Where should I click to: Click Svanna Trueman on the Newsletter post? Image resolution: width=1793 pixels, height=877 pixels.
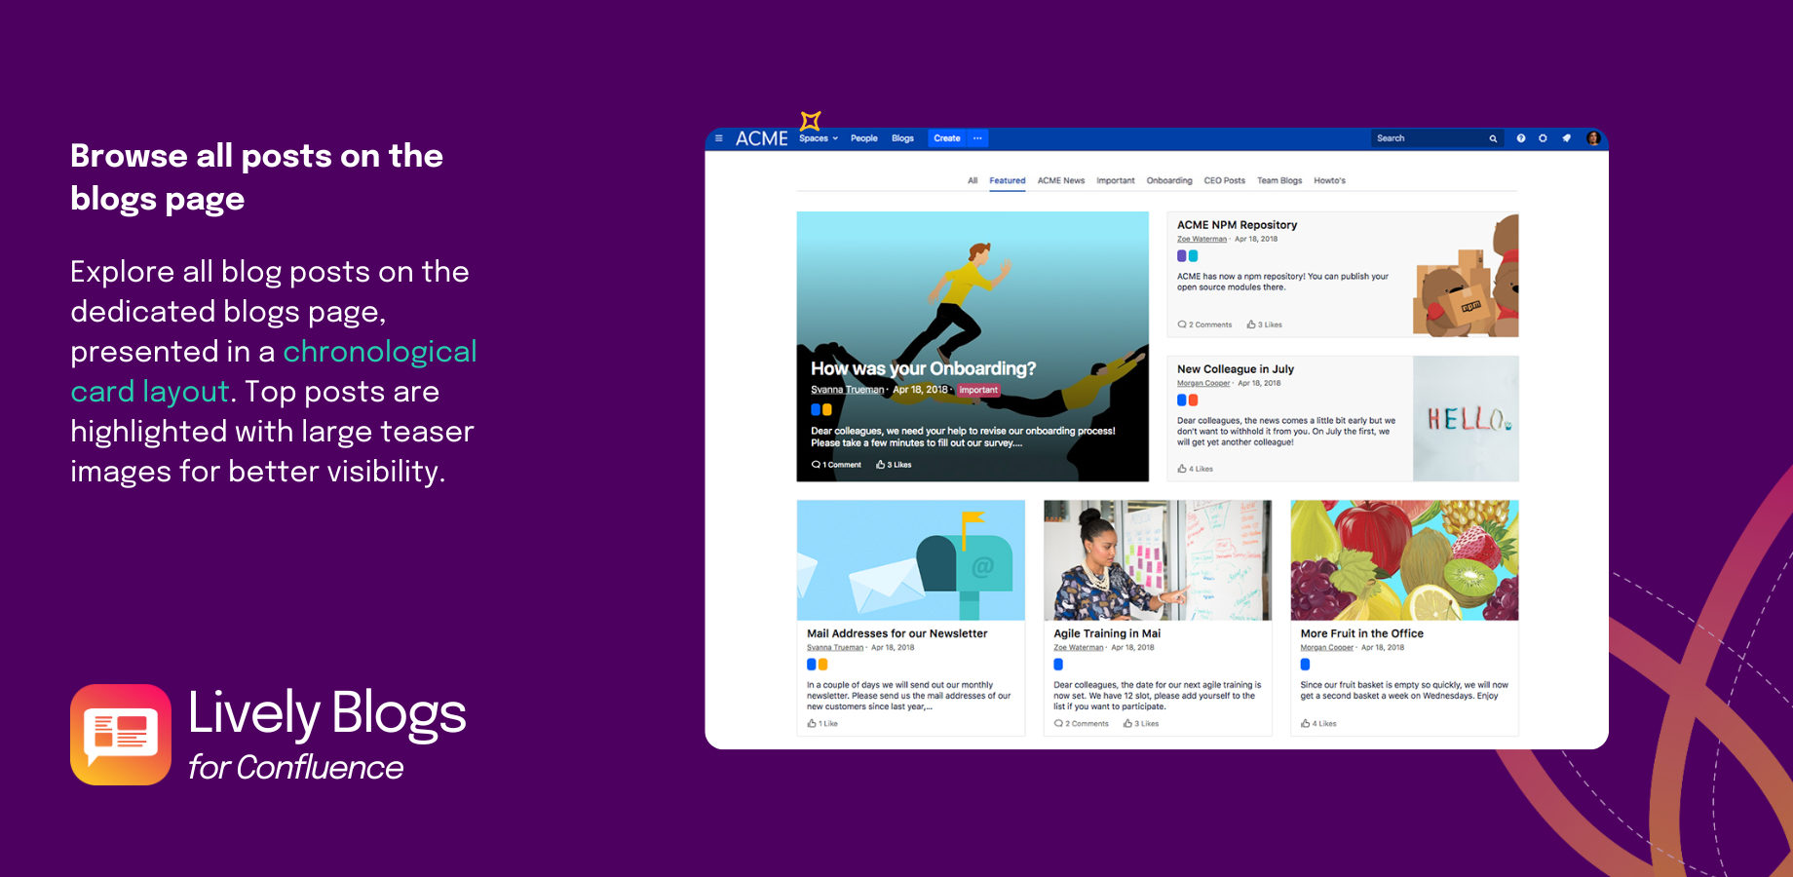click(x=835, y=647)
